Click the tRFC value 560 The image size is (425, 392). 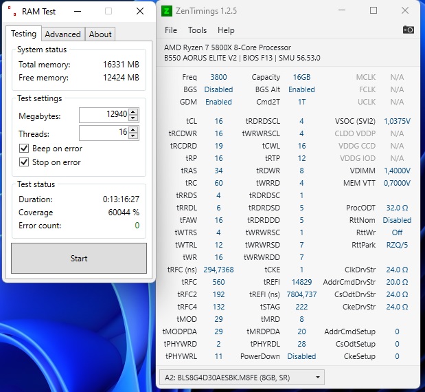tap(218, 282)
